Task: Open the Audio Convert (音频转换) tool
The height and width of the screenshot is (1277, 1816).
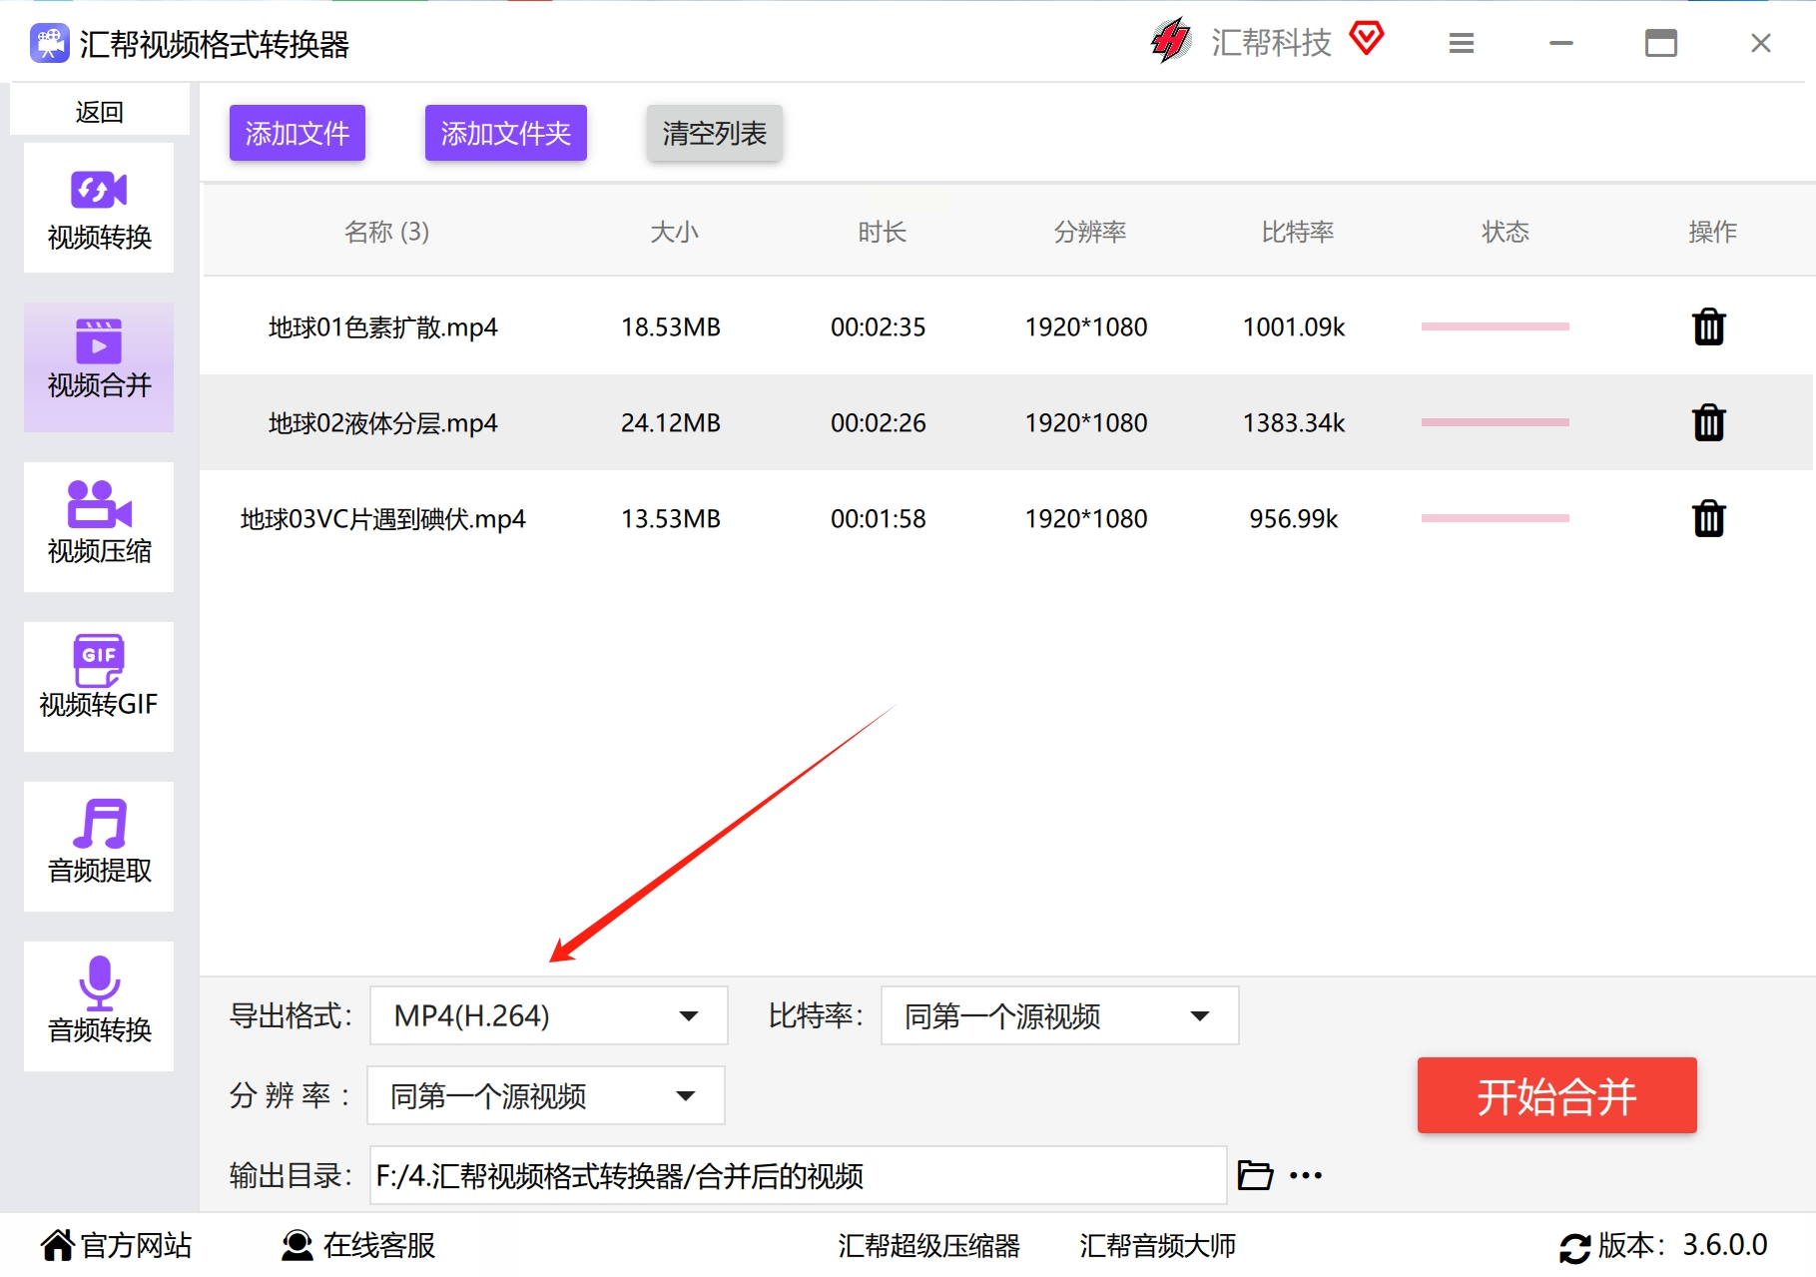Action: (99, 1005)
